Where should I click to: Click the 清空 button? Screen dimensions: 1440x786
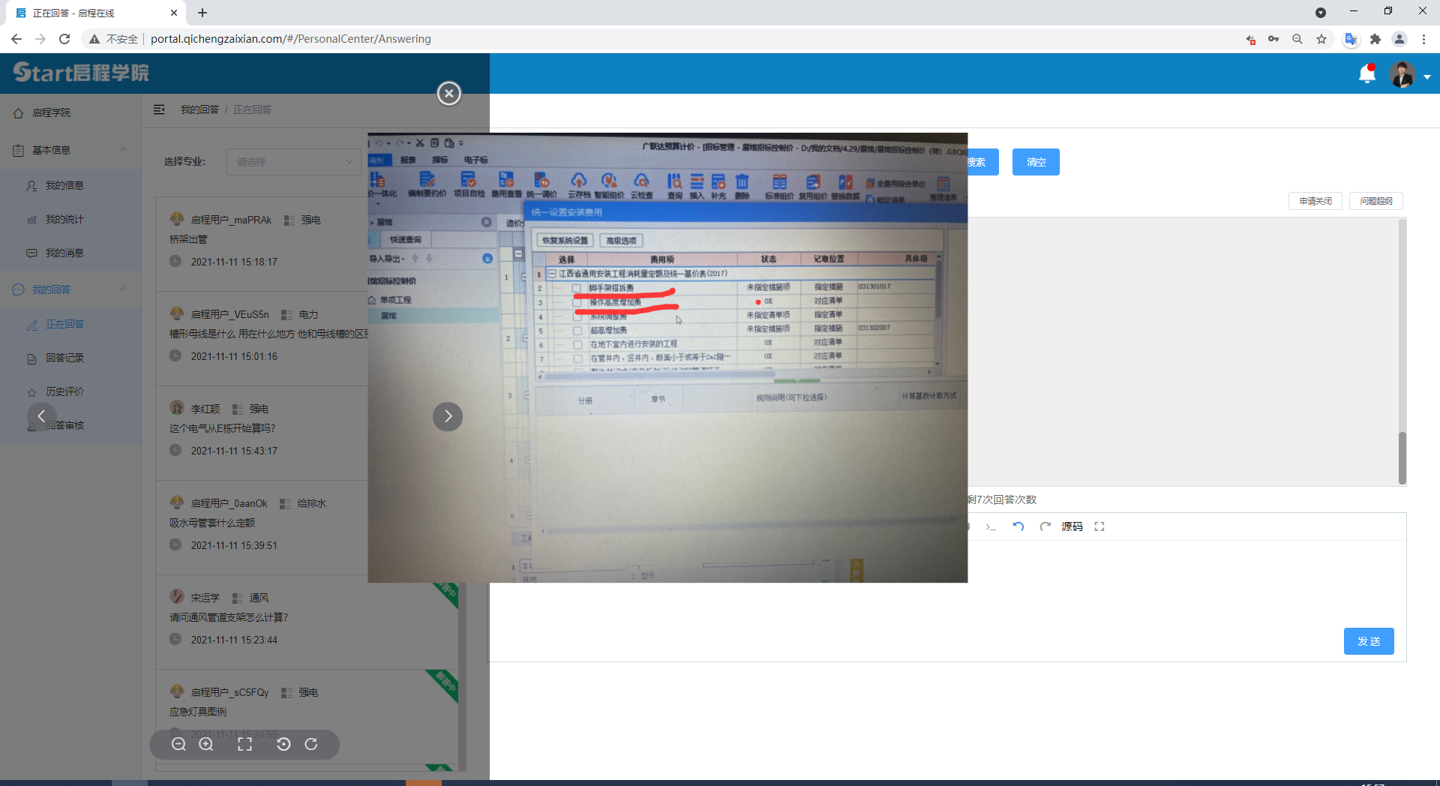[x=1036, y=162]
